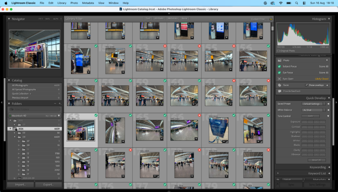Add a new folder with plus icon
338x192 pixels.
(x=60, y=103)
